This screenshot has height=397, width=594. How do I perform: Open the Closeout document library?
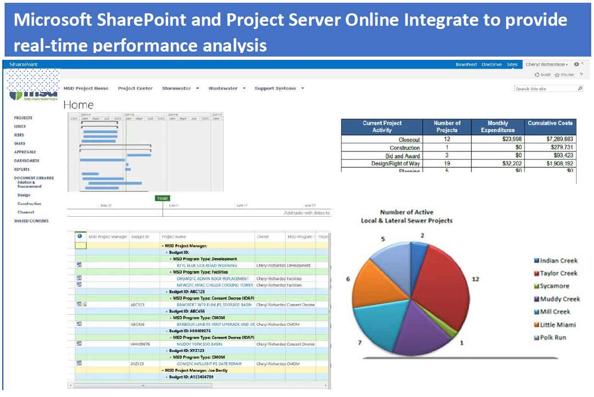pyautogui.click(x=26, y=212)
